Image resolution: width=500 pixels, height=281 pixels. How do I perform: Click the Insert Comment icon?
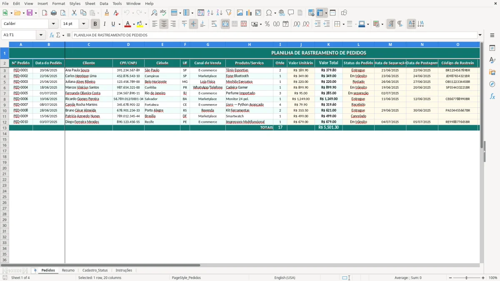(x=291, y=13)
